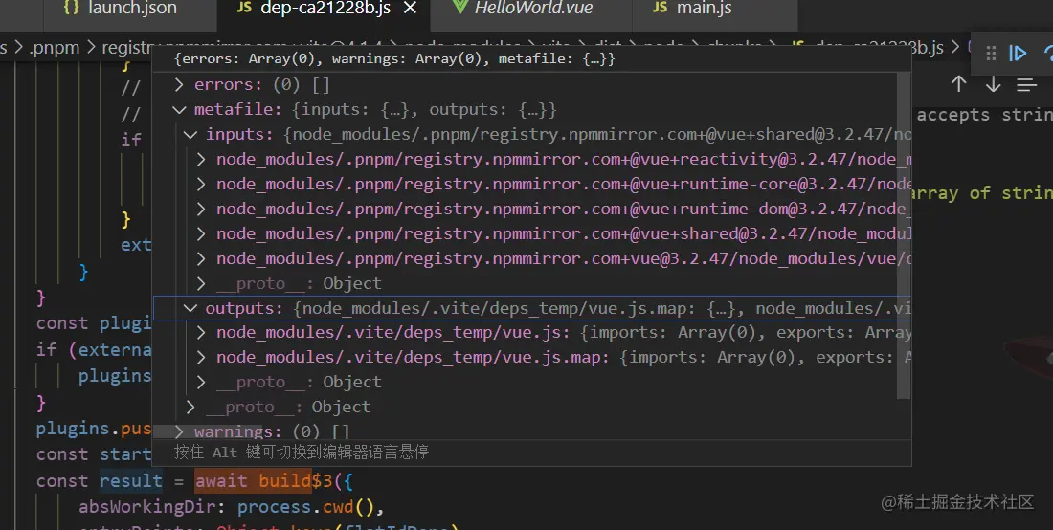The width and height of the screenshot is (1053, 530).
Task: Click the Alt key hint text
Action: coord(302,453)
